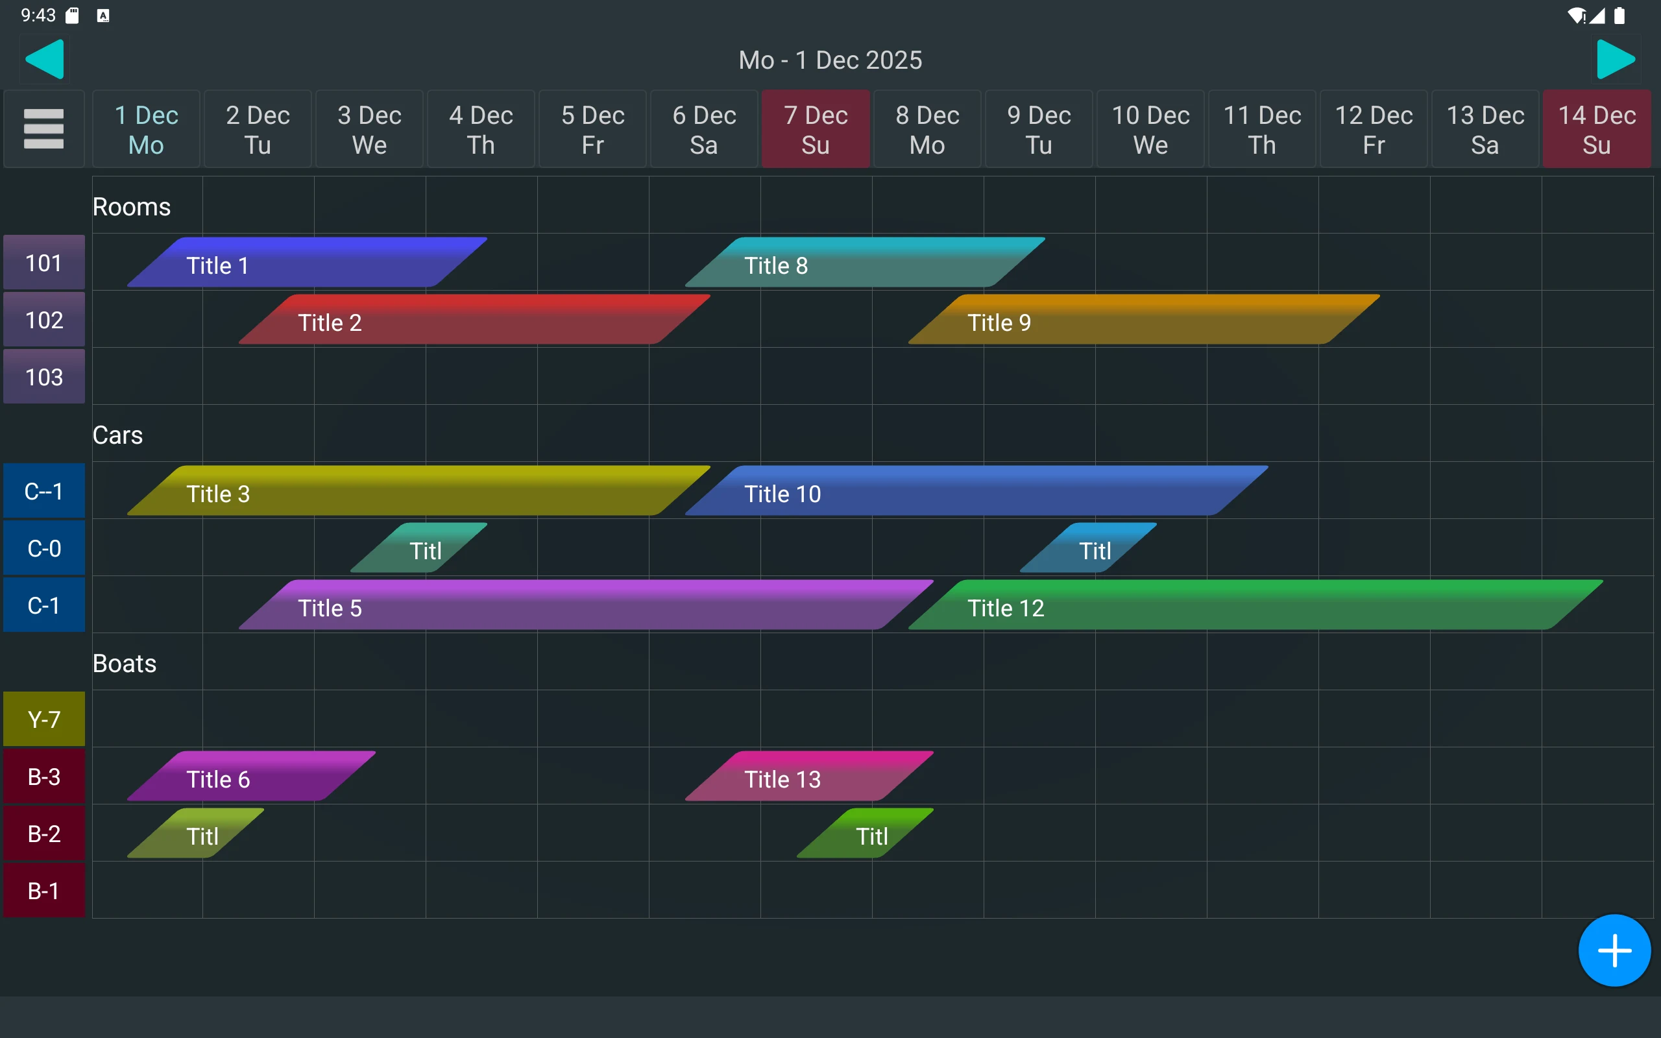
Task: Check the battery icon in status bar
Action: coord(1620,15)
